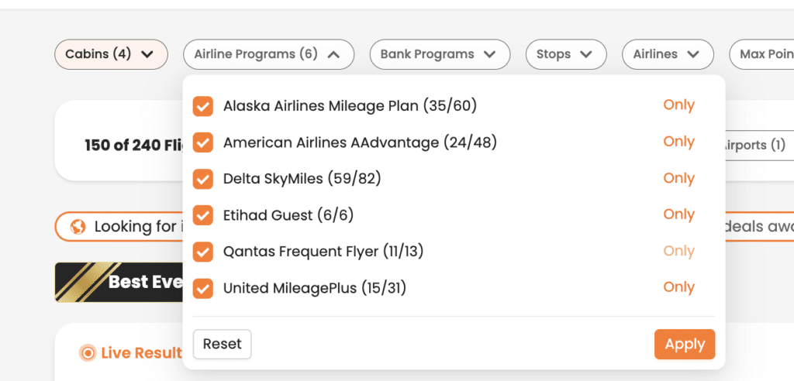Select Only for United MileagePlus
Viewport: 794px width, 381px height.
[678, 287]
